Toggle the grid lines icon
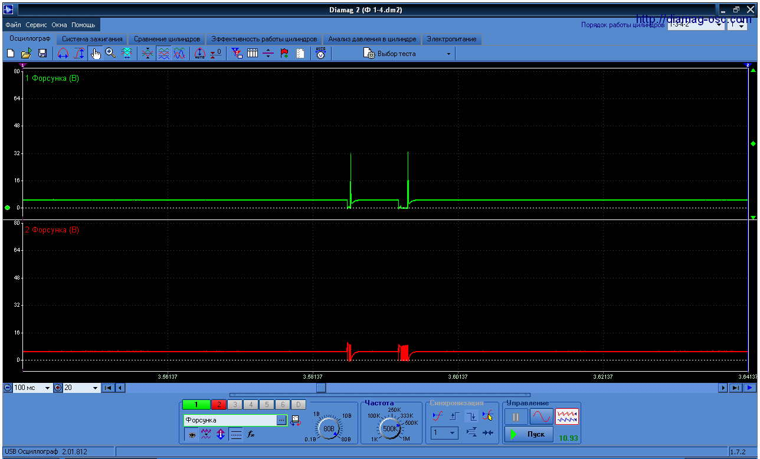The height and width of the screenshot is (459, 760). click(235, 434)
